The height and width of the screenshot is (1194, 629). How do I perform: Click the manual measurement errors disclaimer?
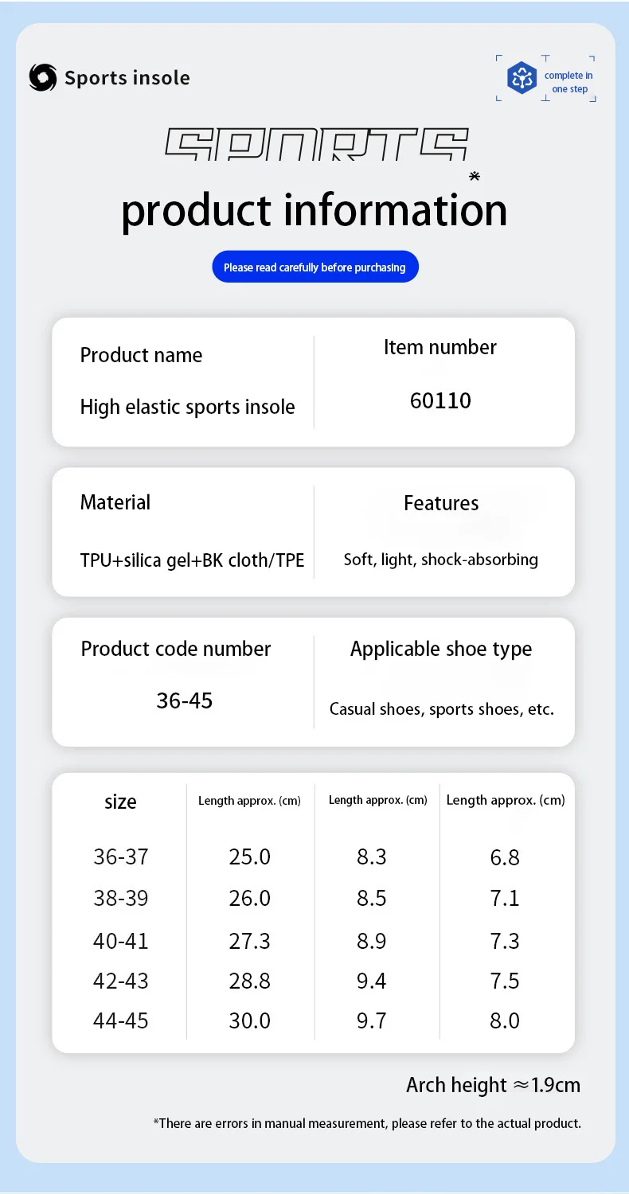(367, 1123)
